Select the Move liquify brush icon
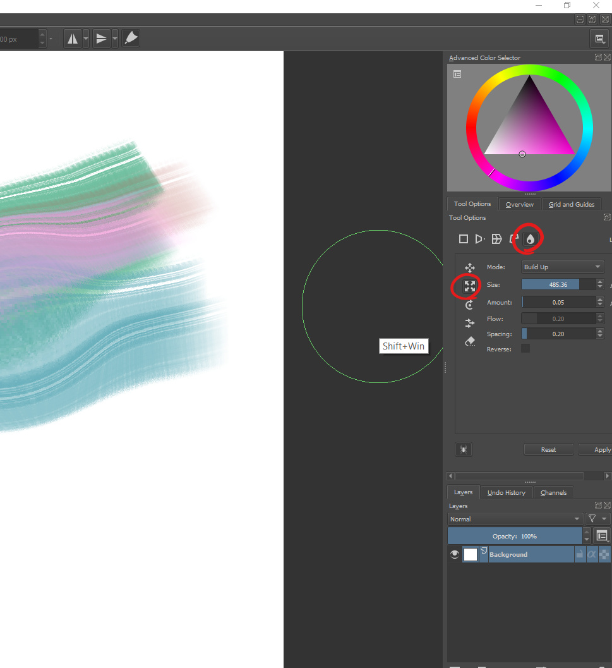Screen dimensions: 612x668 [470, 268]
